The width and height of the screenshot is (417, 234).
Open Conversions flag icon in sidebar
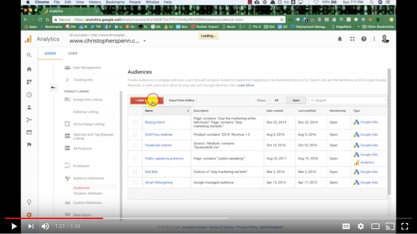(x=29, y=144)
